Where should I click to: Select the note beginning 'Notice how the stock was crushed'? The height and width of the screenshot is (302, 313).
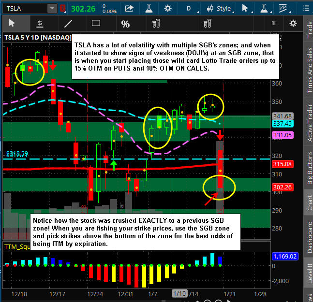pos(135,232)
